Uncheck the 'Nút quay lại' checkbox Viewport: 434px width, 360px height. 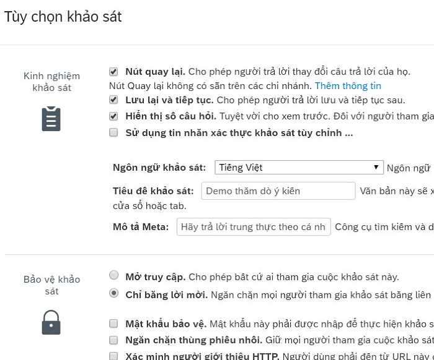[113, 72]
